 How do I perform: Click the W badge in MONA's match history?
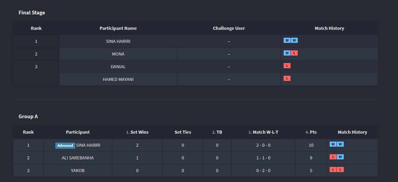(287, 53)
